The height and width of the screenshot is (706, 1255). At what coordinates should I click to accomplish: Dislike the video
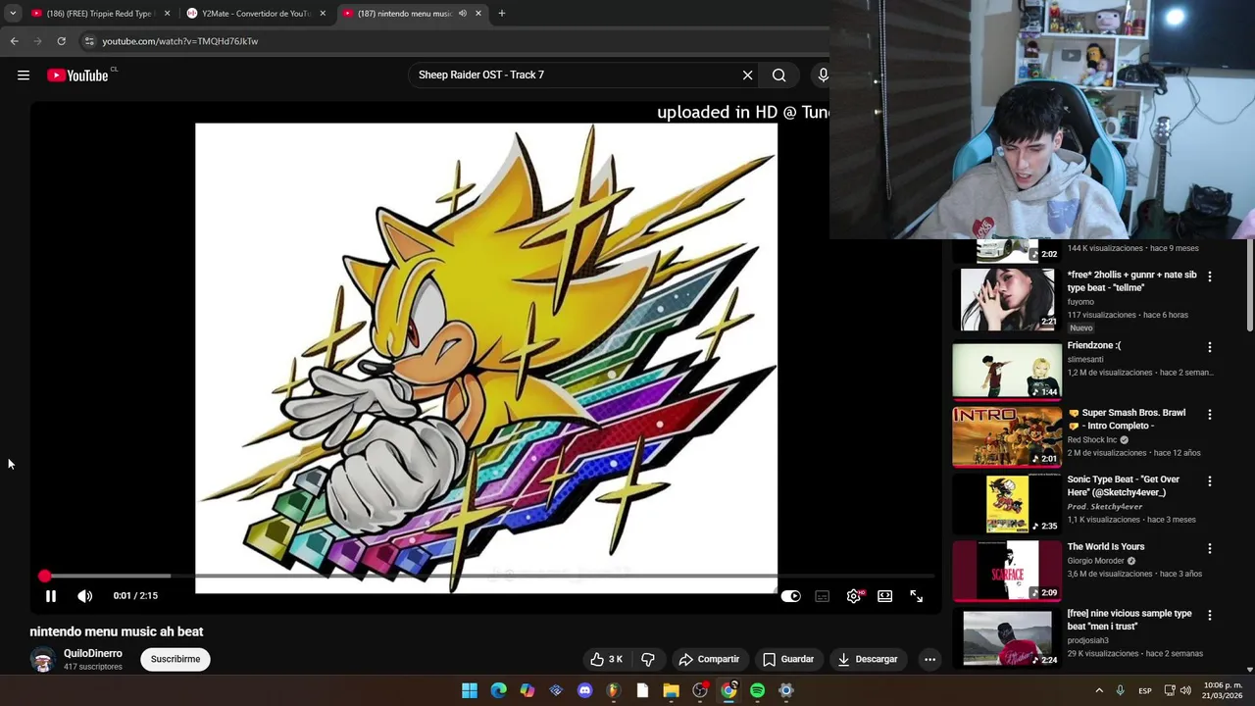coord(647,659)
